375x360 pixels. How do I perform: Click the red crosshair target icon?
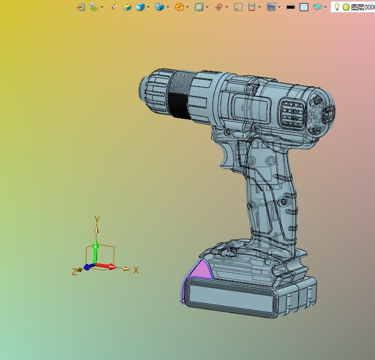click(x=219, y=7)
